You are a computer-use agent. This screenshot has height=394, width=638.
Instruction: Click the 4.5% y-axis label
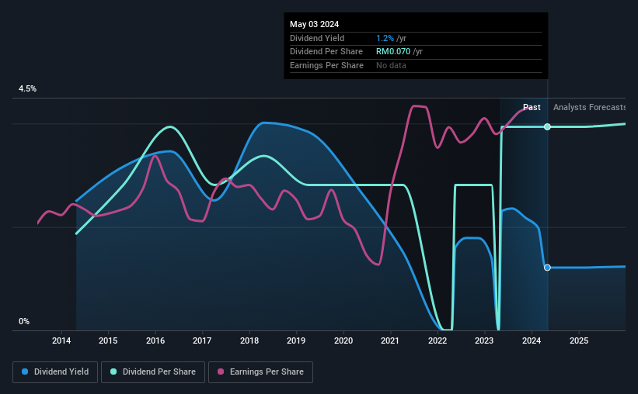click(28, 89)
